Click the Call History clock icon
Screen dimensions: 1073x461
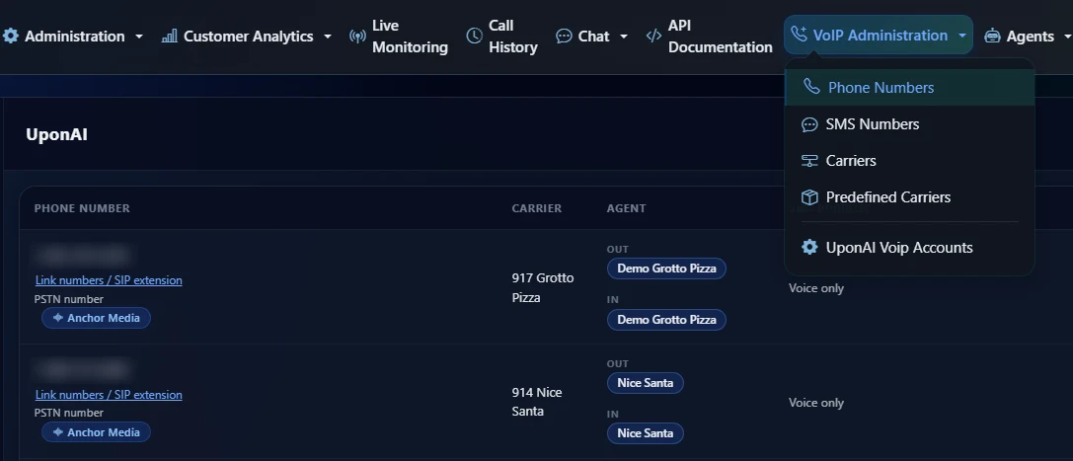click(x=474, y=36)
